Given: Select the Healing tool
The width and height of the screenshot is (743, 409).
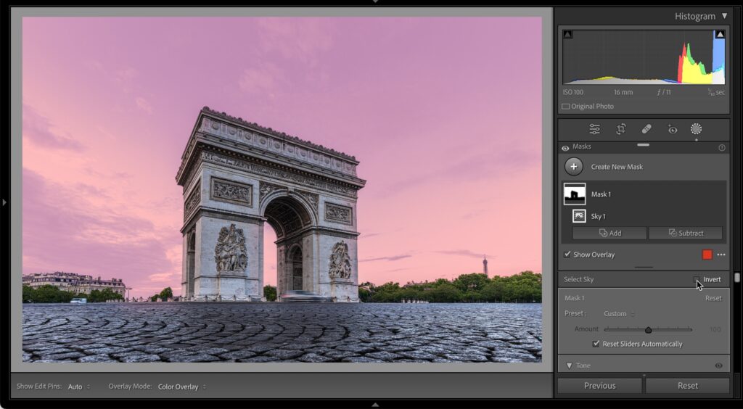Looking at the screenshot, I should pos(646,129).
